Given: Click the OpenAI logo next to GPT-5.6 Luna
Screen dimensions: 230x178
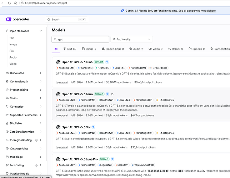Looking at the screenshot, I should coord(58,62).
